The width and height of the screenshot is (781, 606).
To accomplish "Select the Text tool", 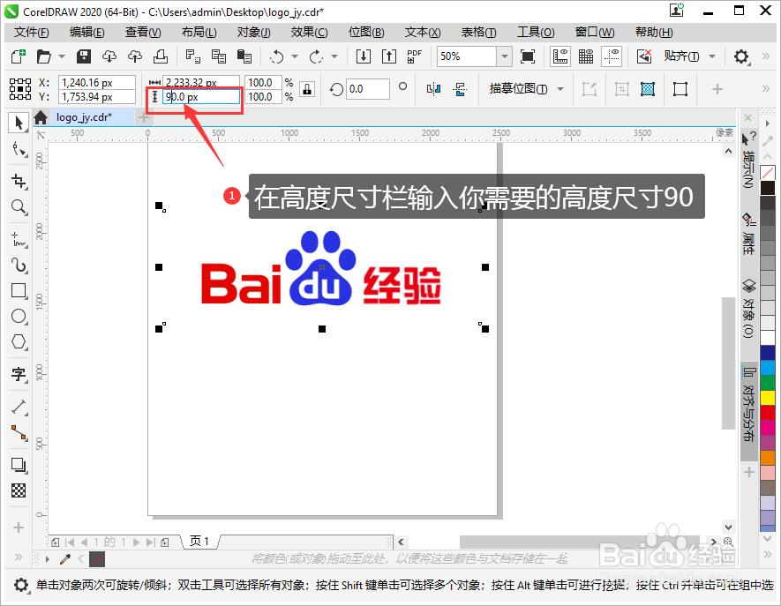I will [19, 374].
